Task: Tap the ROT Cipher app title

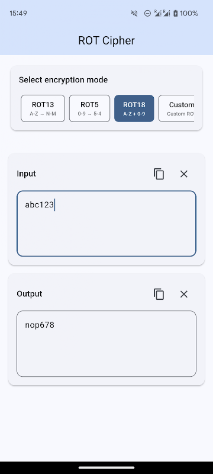Action: (106, 40)
